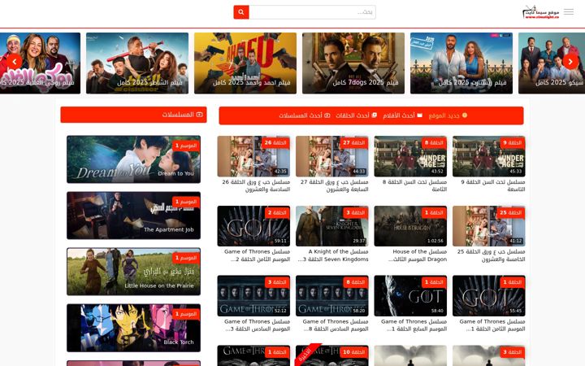This screenshot has height=366, width=585.
Task: Open Game of Thrones thumbnail with 55:45 duration
Action: pyautogui.click(x=489, y=296)
